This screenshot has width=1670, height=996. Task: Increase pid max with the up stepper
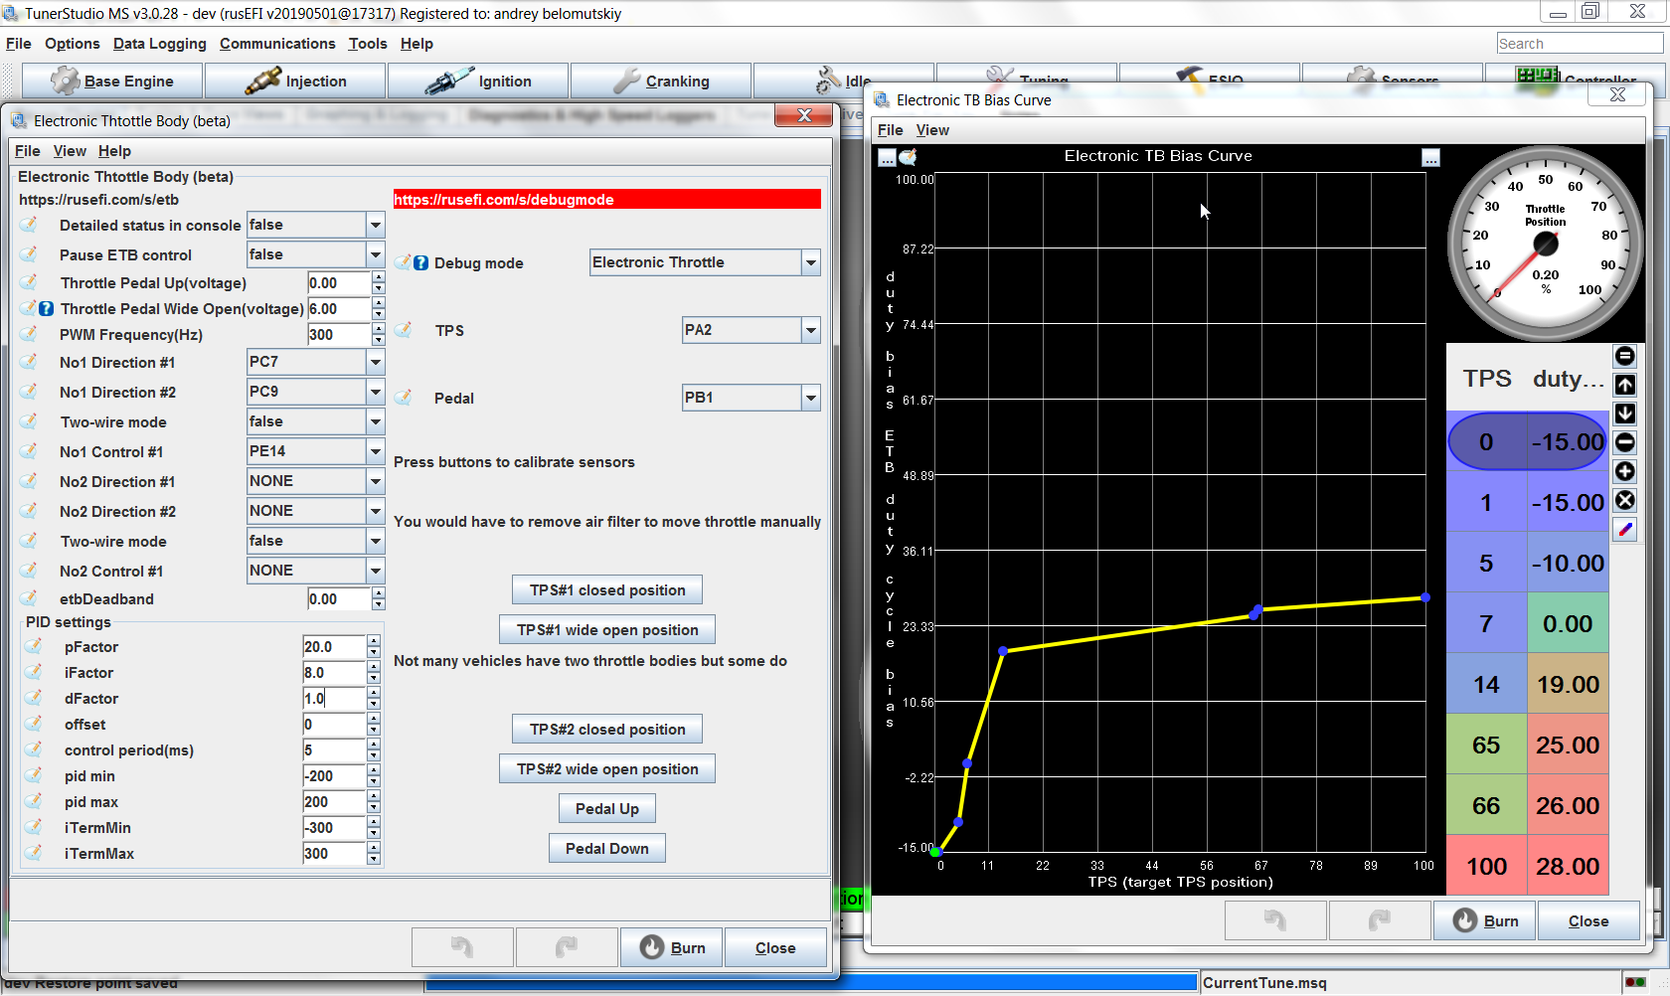pyautogui.click(x=374, y=796)
